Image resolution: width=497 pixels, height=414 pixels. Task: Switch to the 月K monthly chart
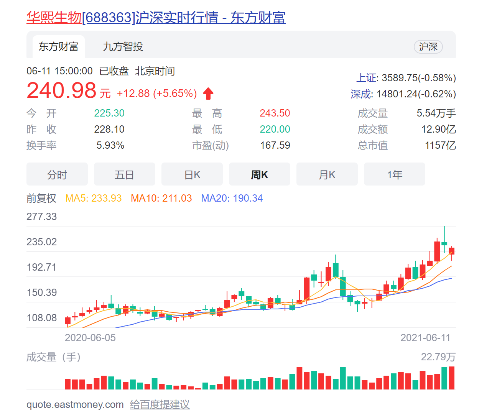point(327,174)
